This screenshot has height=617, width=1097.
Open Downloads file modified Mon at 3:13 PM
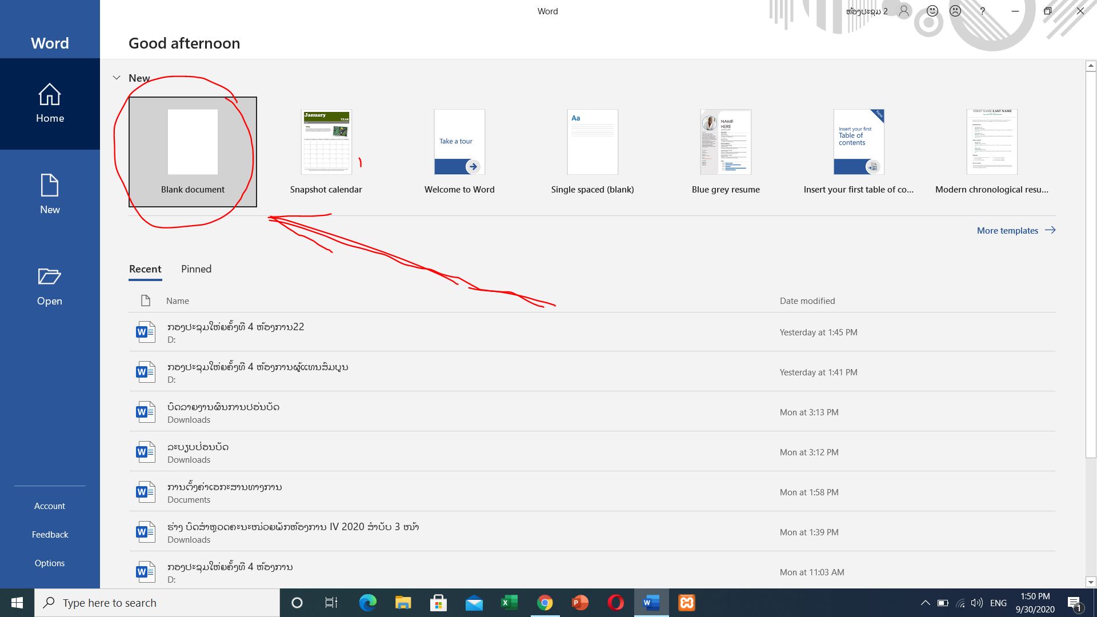[592, 412]
